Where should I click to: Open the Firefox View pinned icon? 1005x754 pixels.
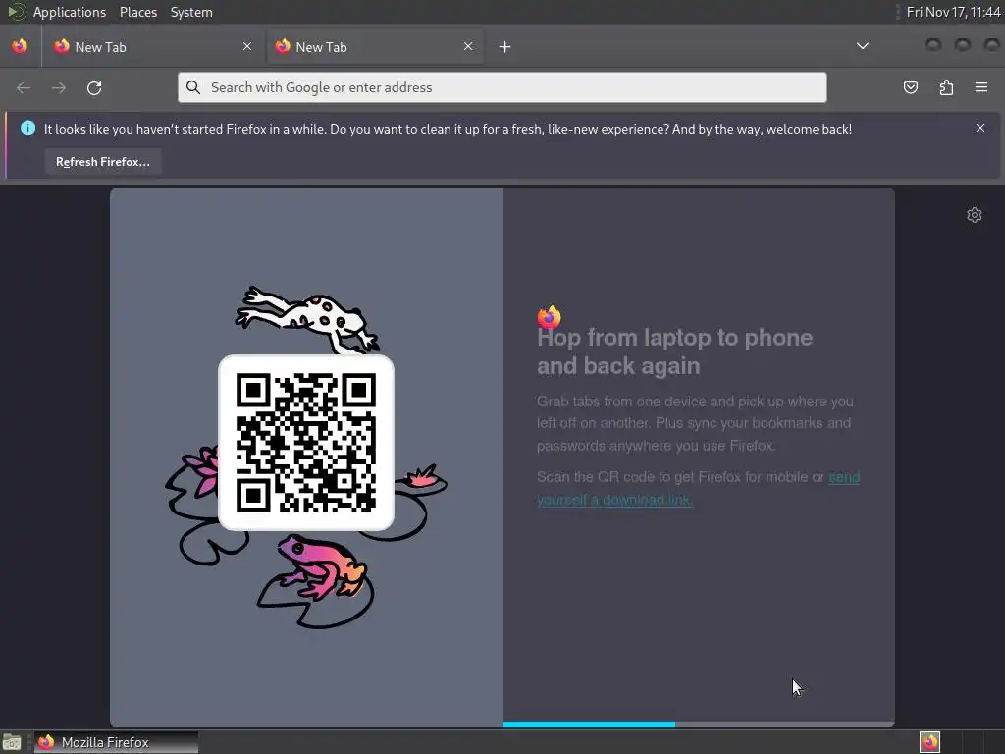[x=20, y=46]
